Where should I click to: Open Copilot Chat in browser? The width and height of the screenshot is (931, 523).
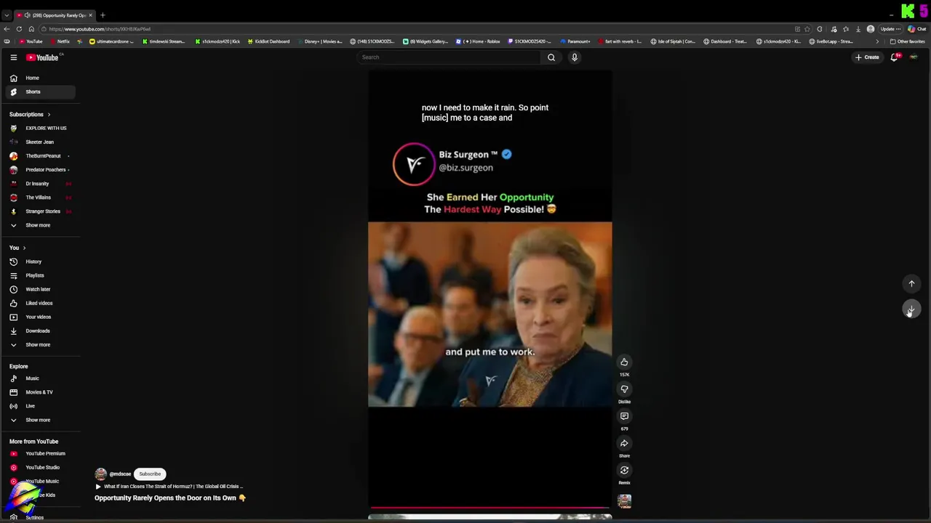click(x=919, y=29)
